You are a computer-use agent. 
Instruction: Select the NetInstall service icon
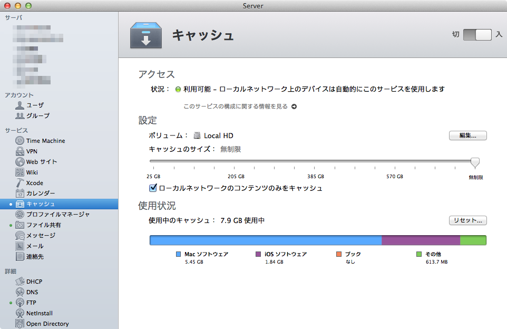tap(19, 313)
